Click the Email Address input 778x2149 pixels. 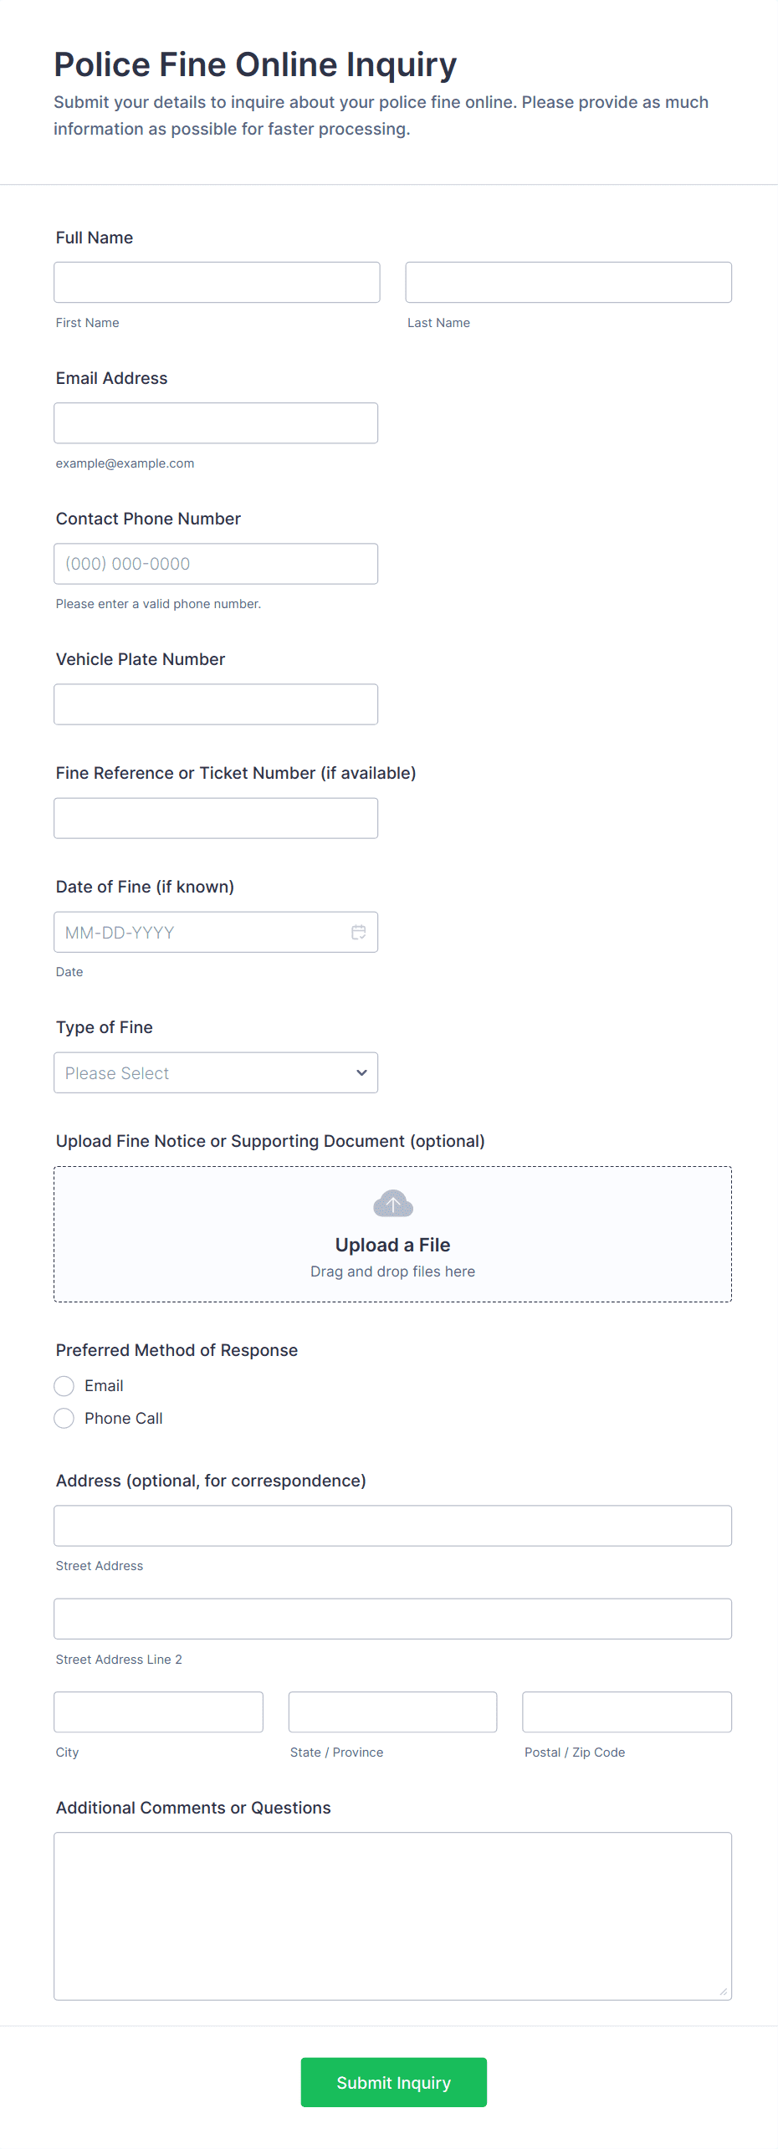[x=216, y=423]
